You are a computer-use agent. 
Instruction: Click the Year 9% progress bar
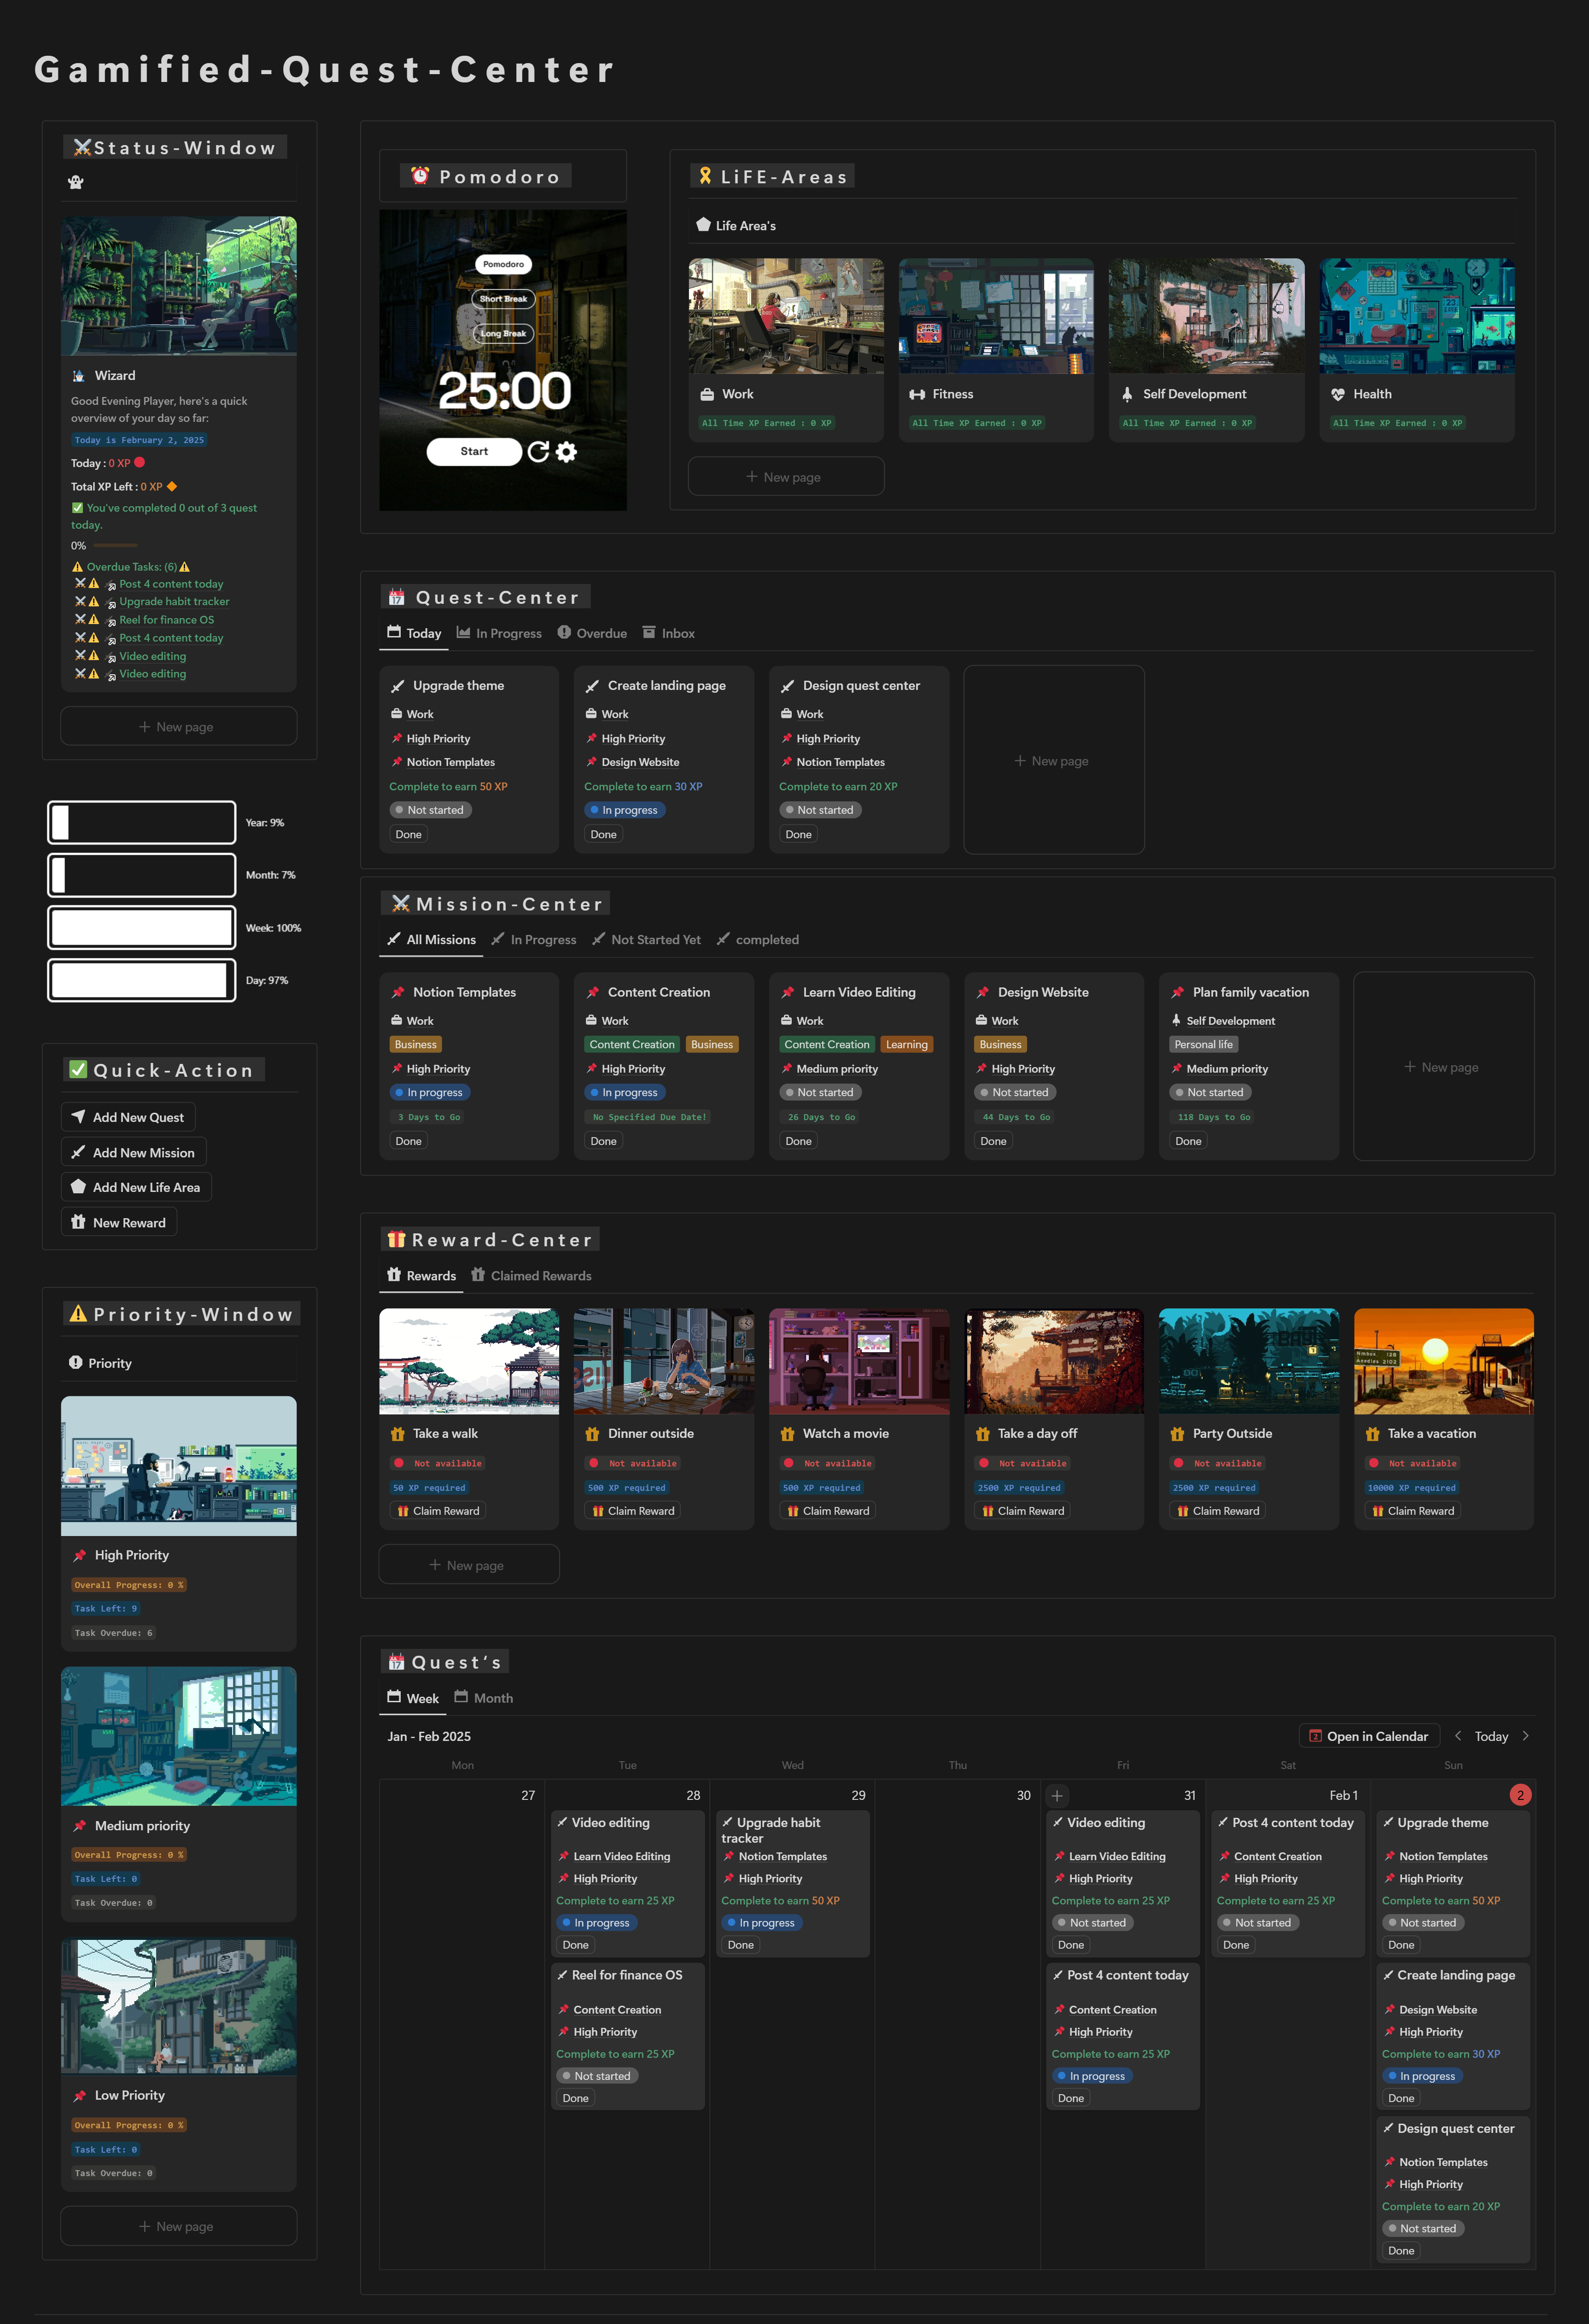pos(142,822)
